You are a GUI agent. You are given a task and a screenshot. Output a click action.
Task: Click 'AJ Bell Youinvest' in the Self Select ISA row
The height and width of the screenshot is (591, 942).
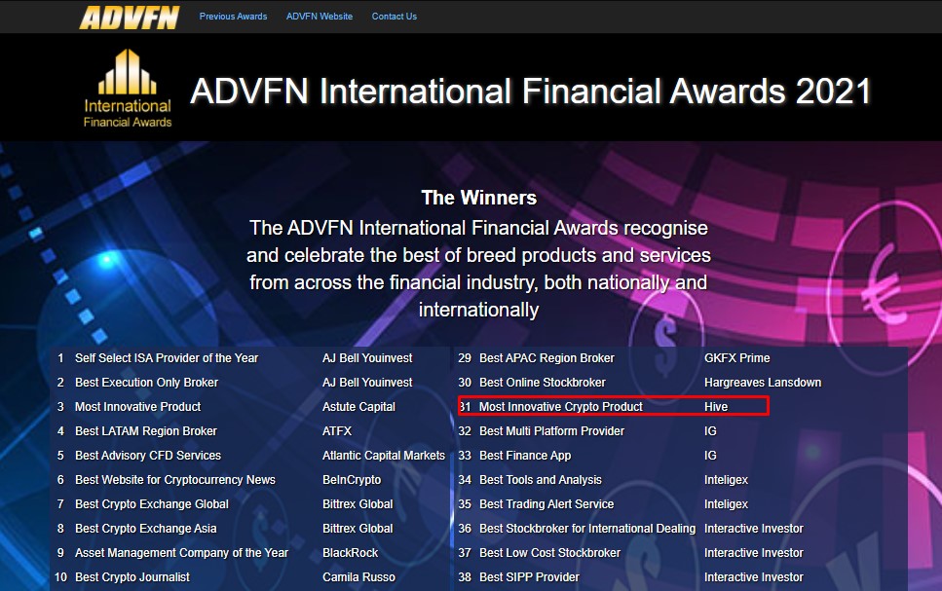click(367, 358)
